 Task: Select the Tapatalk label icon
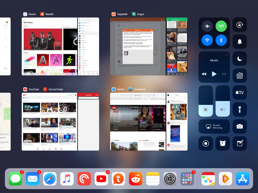tap(114, 14)
